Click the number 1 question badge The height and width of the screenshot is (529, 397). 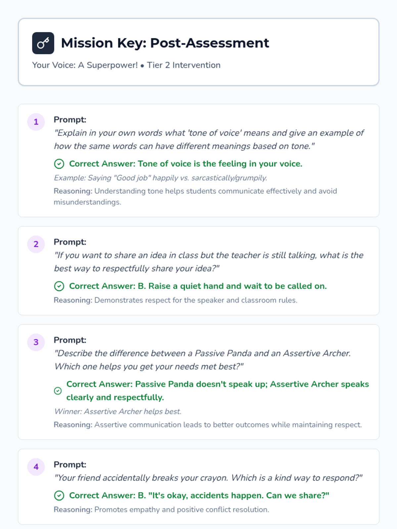36,122
